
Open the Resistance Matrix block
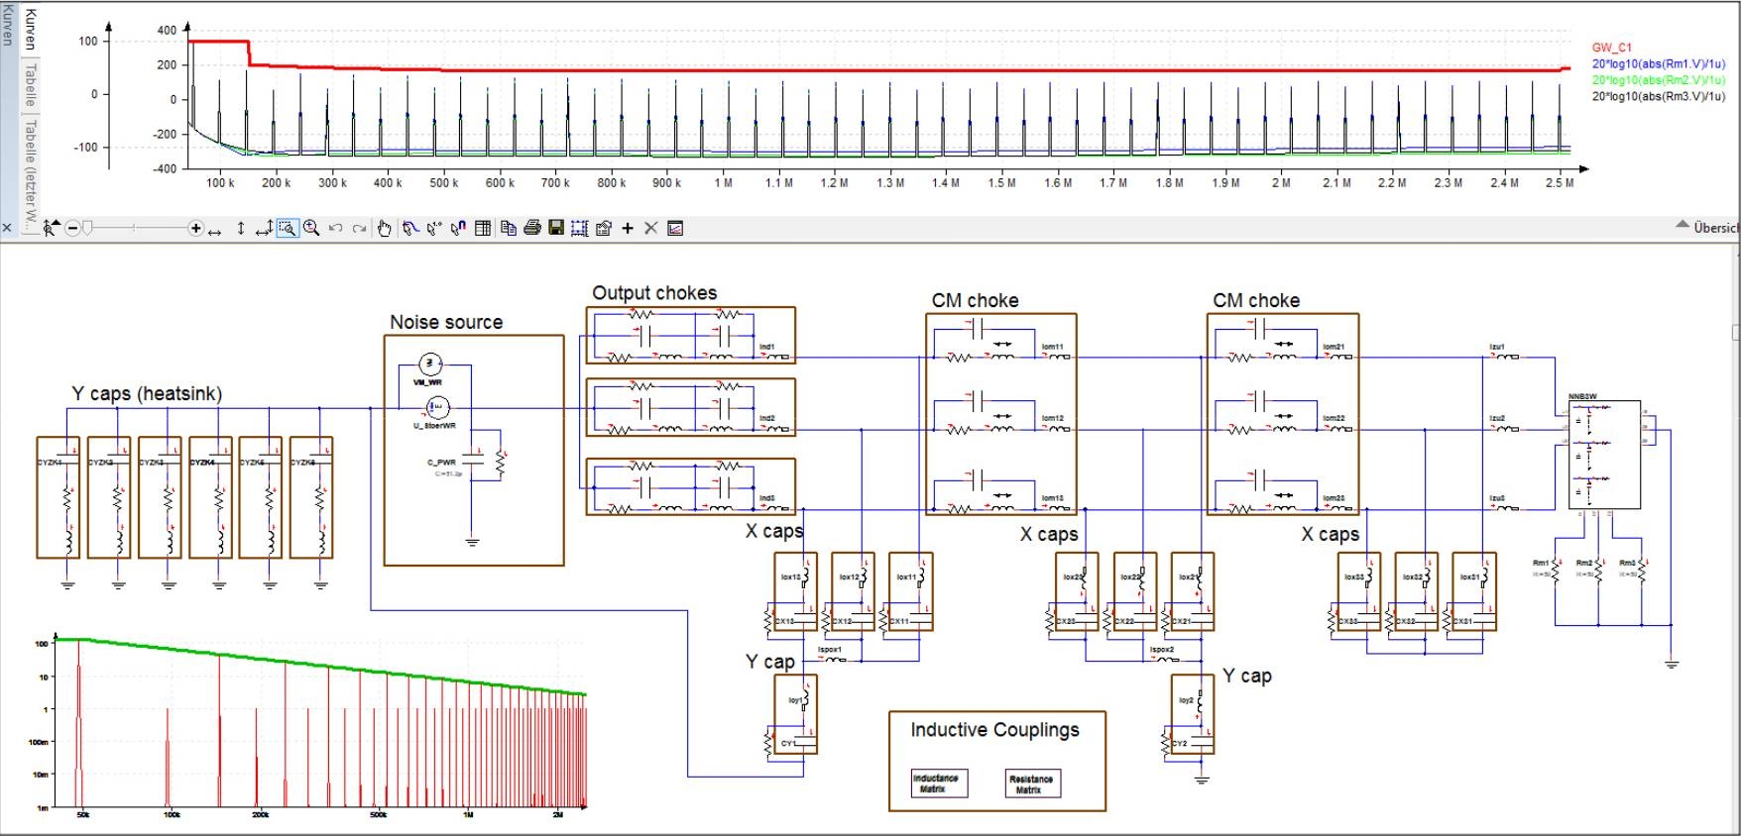tap(1031, 784)
